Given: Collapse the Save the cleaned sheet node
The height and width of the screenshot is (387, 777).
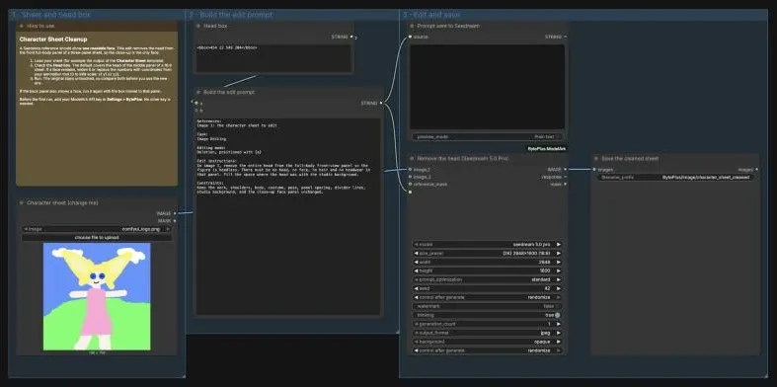Looking at the screenshot, I should click(x=596, y=159).
